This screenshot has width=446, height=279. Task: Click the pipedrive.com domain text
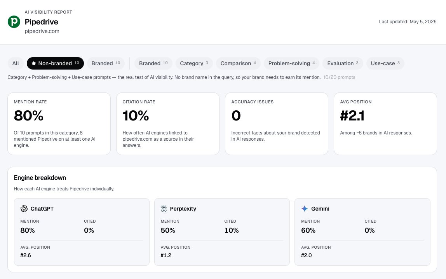(42, 31)
